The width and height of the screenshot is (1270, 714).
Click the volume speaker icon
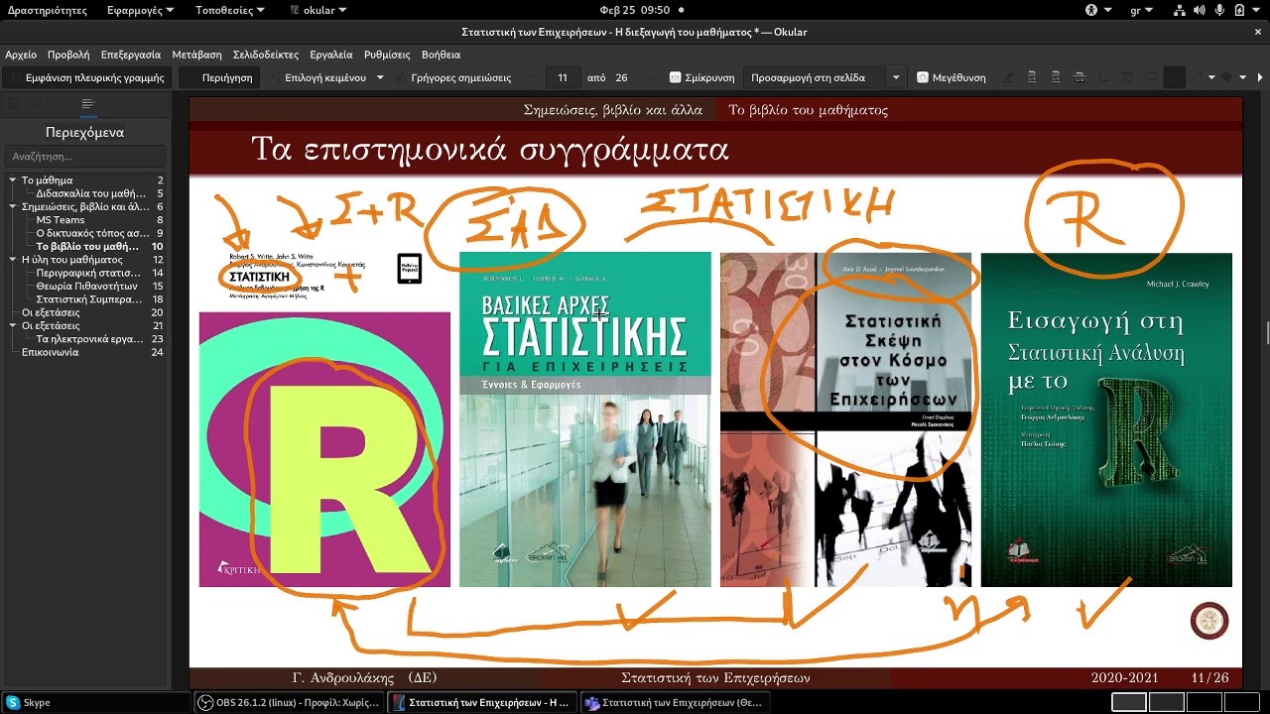[x=1200, y=10]
